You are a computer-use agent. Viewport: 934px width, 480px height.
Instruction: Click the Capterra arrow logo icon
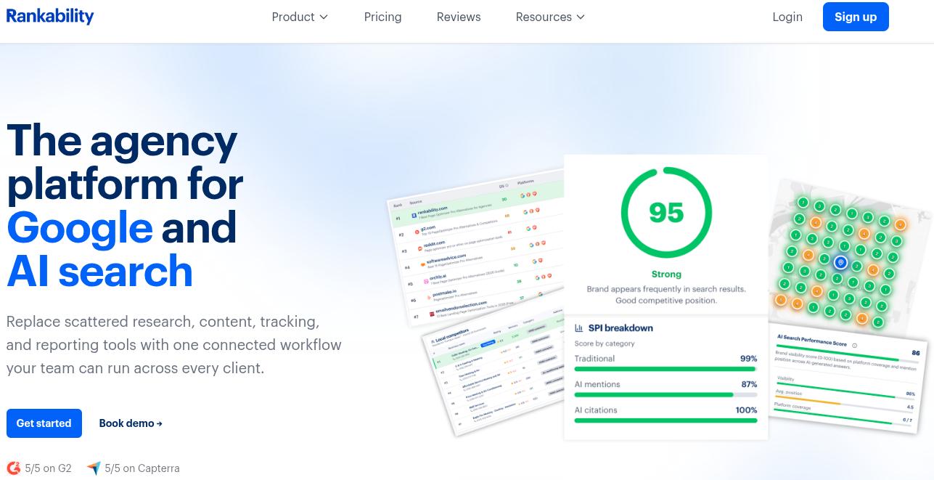coord(94,468)
